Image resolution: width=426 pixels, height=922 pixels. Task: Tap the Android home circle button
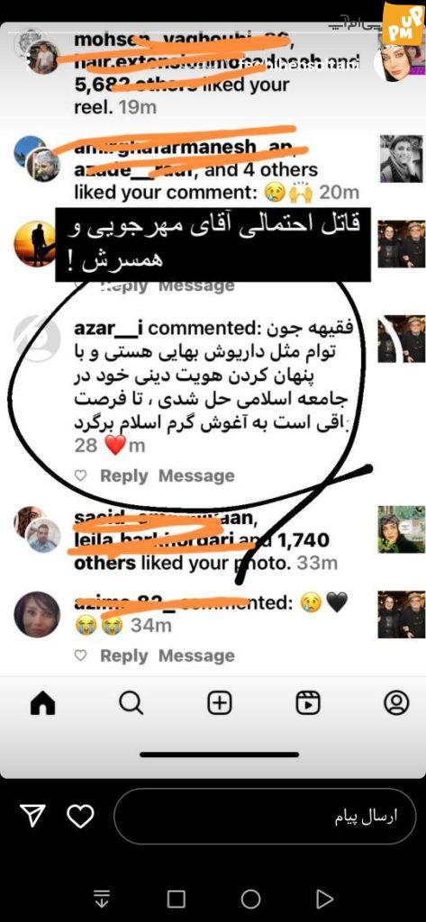click(250, 899)
